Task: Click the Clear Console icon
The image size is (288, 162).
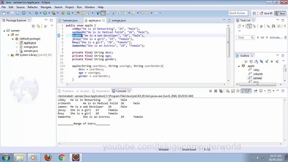Action: tap(228, 91)
